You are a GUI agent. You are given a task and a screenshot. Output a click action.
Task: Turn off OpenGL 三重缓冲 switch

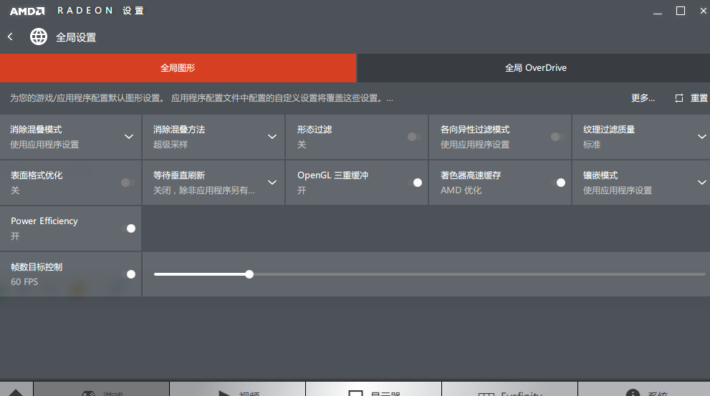[415, 183]
